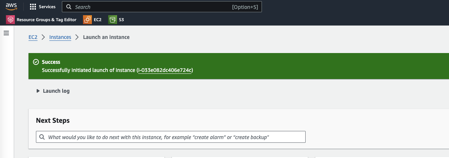Open the Services menu label
449x158 pixels.
[x=47, y=7]
